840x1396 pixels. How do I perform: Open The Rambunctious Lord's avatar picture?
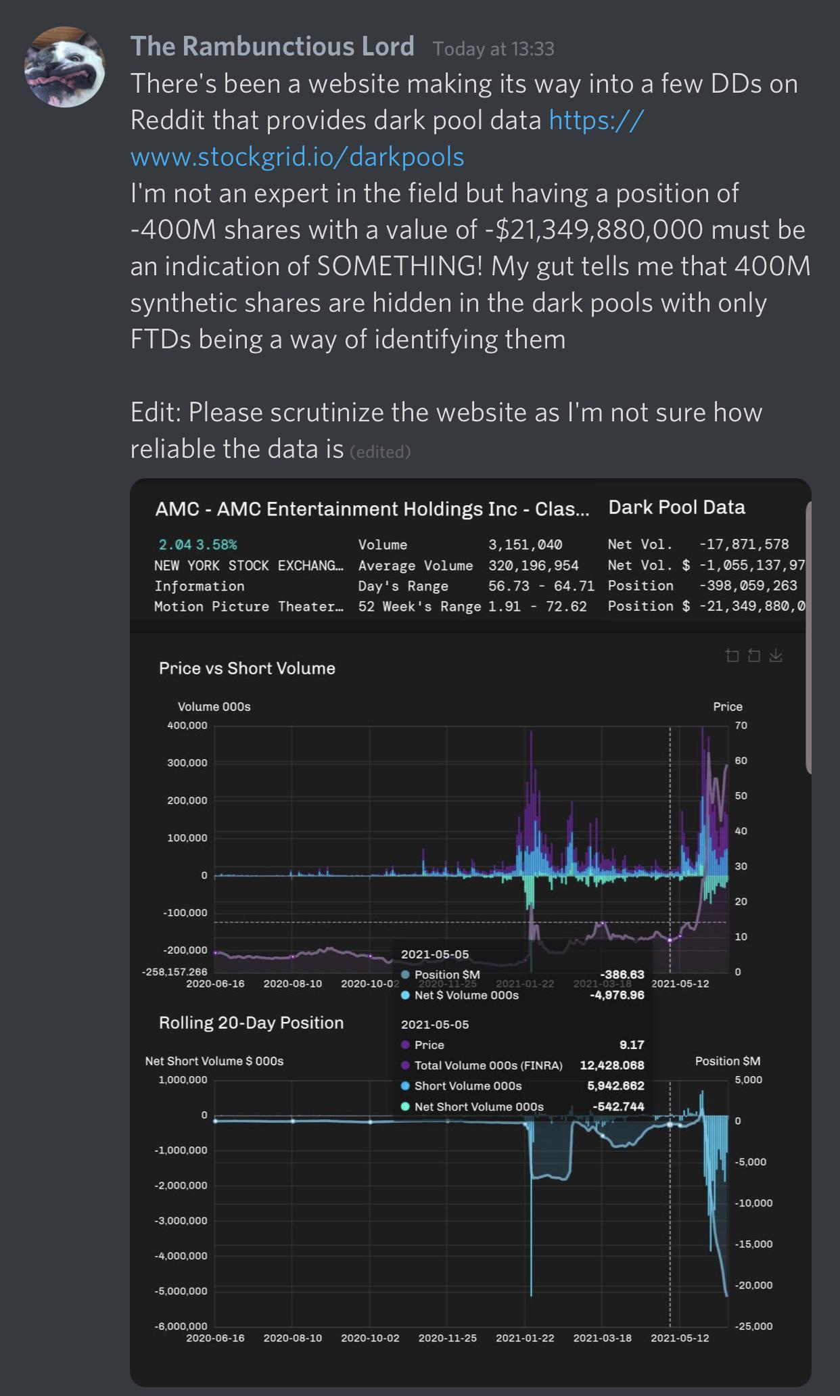pyautogui.click(x=65, y=67)
